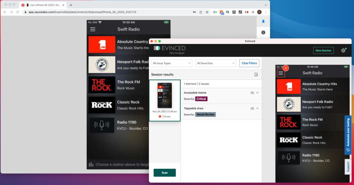
Task: Click the Scan button
Action: coord(165,173)
